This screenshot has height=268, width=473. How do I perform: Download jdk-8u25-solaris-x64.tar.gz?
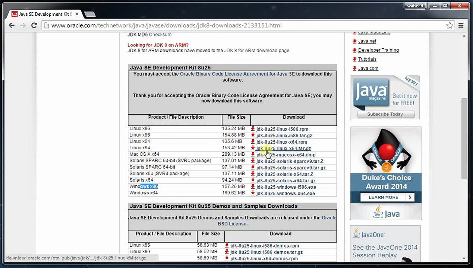[x=286, y=181]
